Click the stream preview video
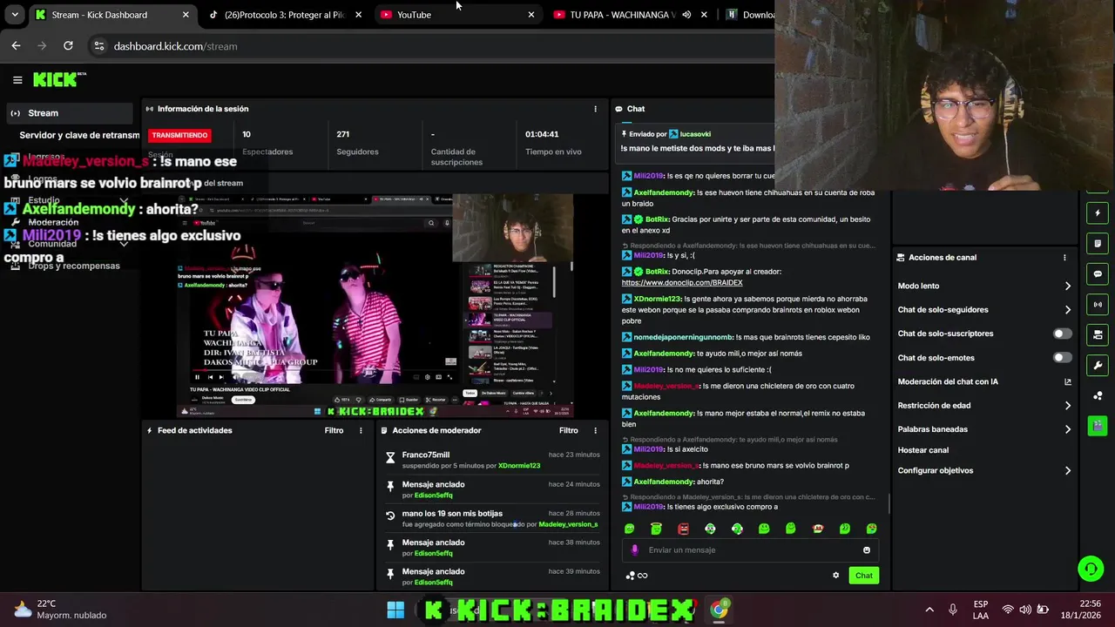This screenshot has width=1115, height=627. [x=375, y=307]
